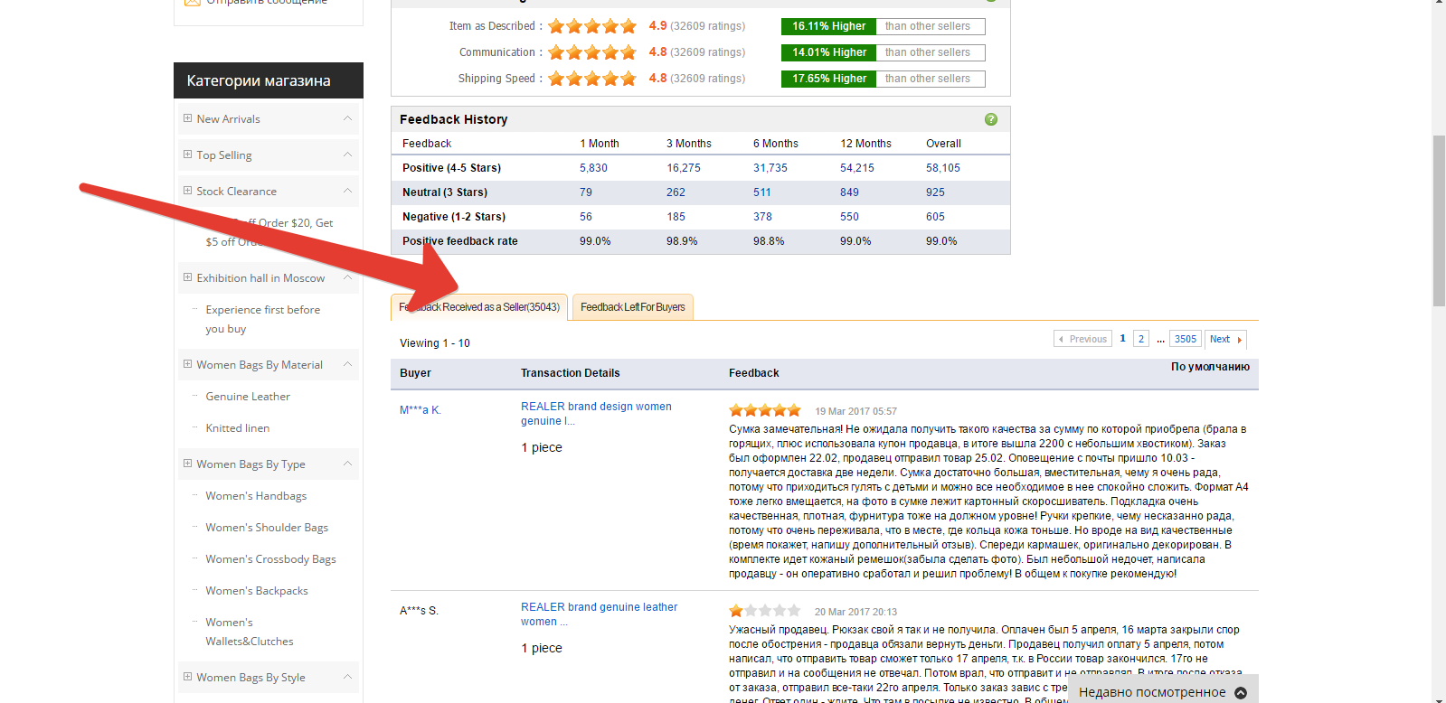Open the Women's Shoulder Bags category
Screen dimensions: 1446x703
267,527
